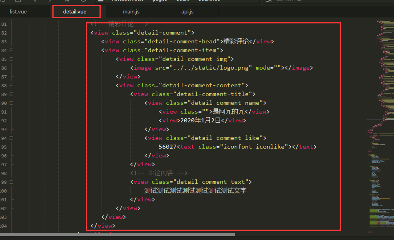Click the date text 2020年1月2日
The height and width of the screenshot is (240, 394).
(x=201, y=121)
